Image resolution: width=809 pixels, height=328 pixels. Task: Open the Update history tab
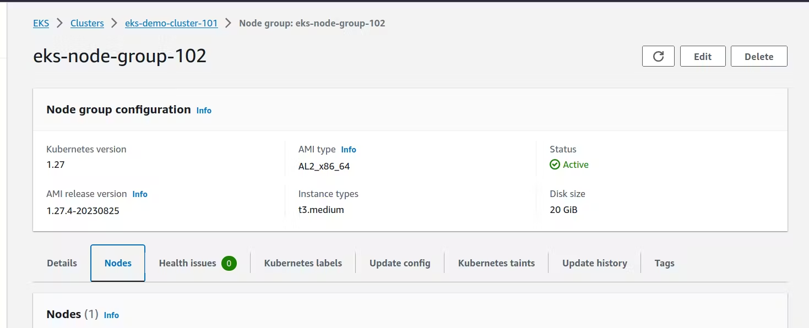pyautogui.click(x=595, y=263)
